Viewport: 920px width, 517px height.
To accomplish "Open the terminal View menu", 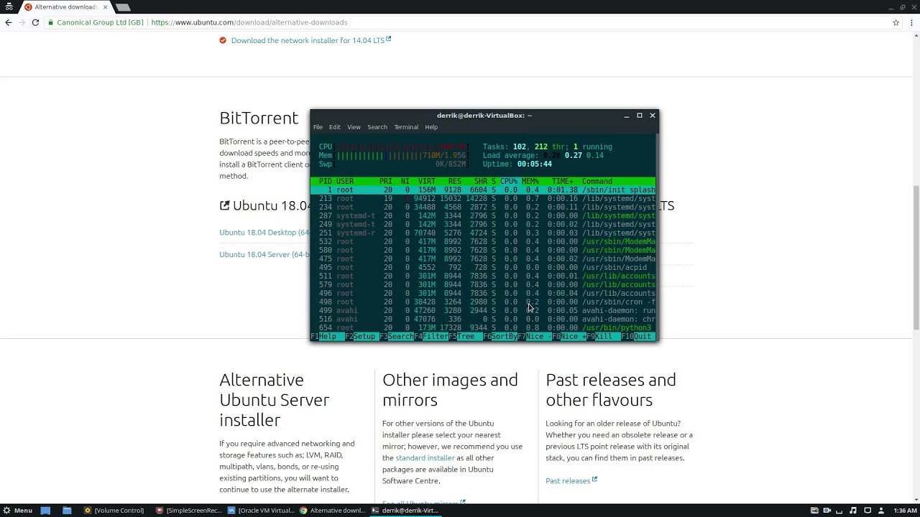I will (354, 127).
